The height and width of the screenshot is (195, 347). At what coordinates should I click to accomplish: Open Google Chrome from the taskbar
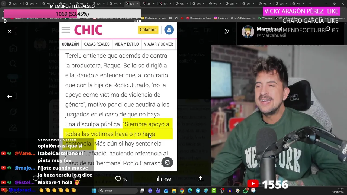[182, 191]
